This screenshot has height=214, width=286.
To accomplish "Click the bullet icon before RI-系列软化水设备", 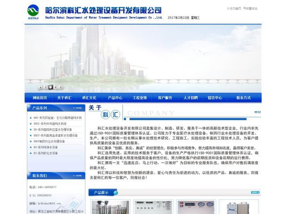I will 31,153.
